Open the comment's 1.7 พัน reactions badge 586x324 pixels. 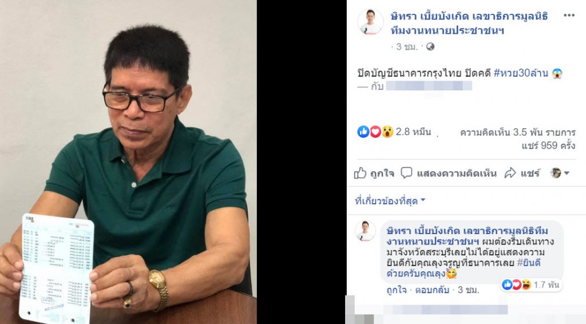pyautogui.click(x=531, y=285)
